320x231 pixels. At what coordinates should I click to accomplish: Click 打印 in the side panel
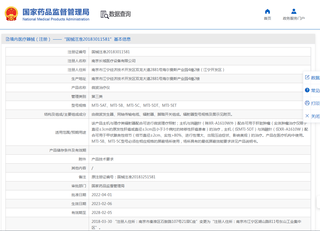pyautogui.click(x=315, y=103)
